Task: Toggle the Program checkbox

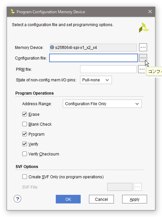Action: (x=25, y=134)
